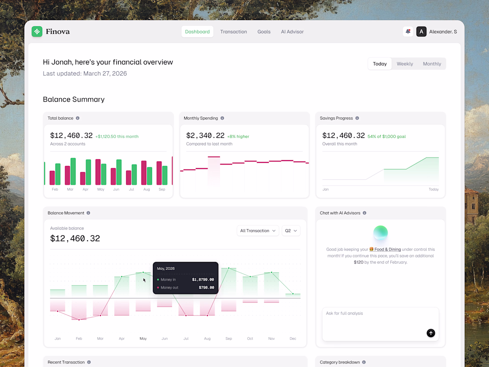Select the Weekly time range
The width and height of the screenshot is (489, 367).
pos(405,64)
